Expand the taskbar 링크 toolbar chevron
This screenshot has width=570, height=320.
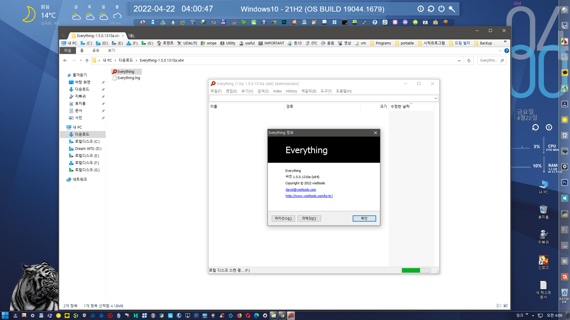click(527, 314)
